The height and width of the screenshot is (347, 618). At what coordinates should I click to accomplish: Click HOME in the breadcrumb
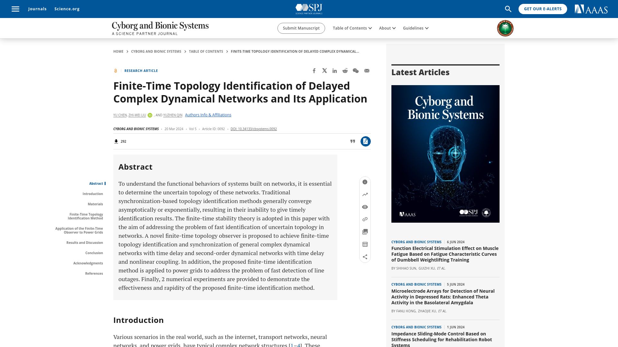pos(118,52)
